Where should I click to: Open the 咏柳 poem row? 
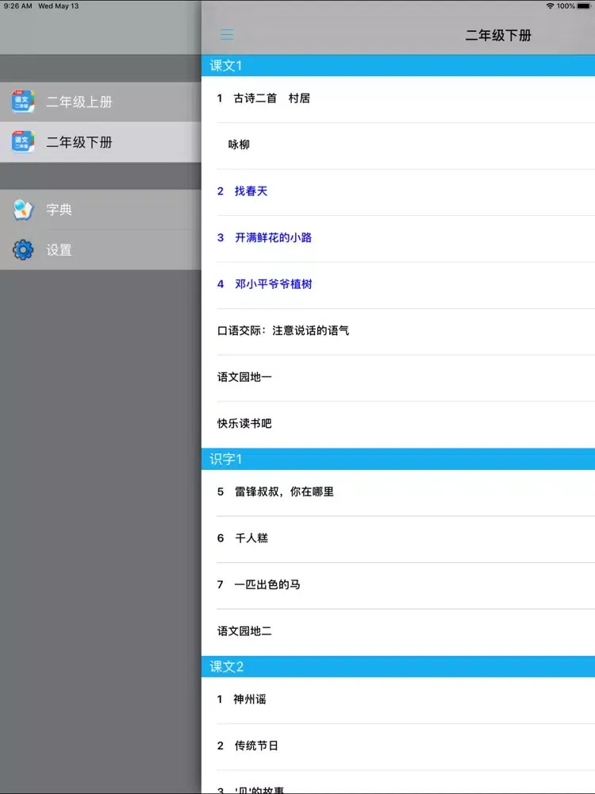pyautogui.click(x=398, y=145)
